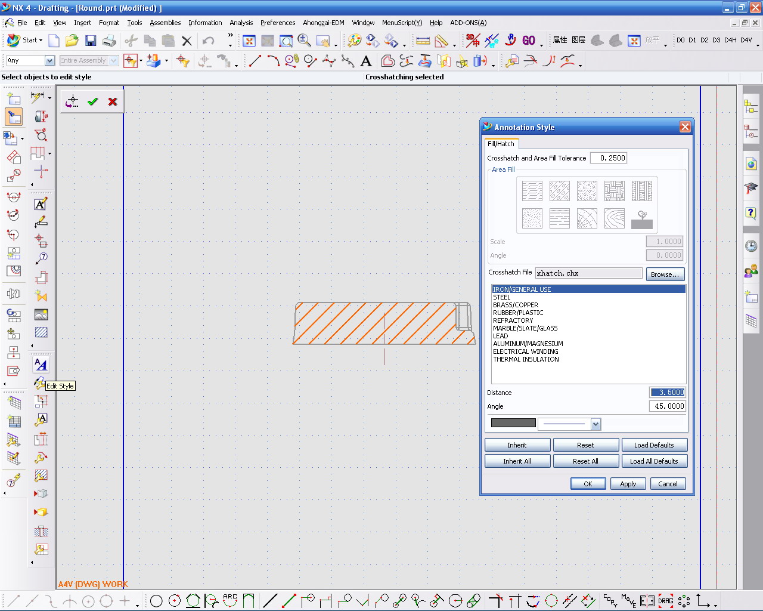Click the red X cancel icon
Image resolution: width=763 pixels, height=611 pixels.
tap(113, 102)
